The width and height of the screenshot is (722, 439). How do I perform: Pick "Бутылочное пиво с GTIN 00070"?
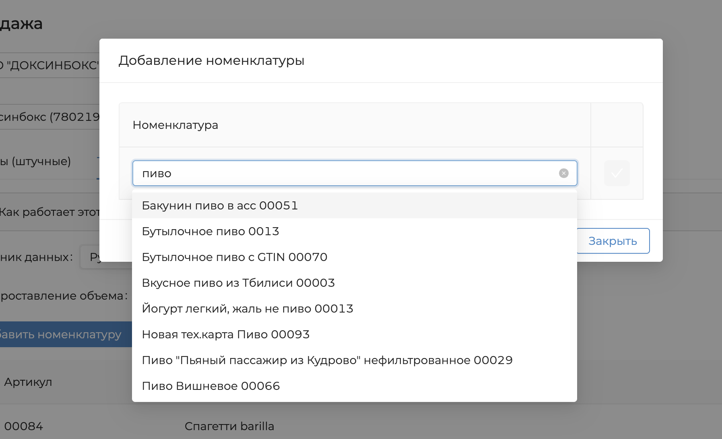click(x=235, y=257)
